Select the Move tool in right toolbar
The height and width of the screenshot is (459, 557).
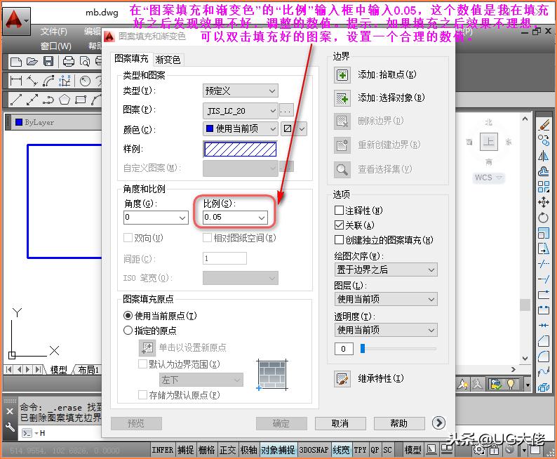[544, 202]
